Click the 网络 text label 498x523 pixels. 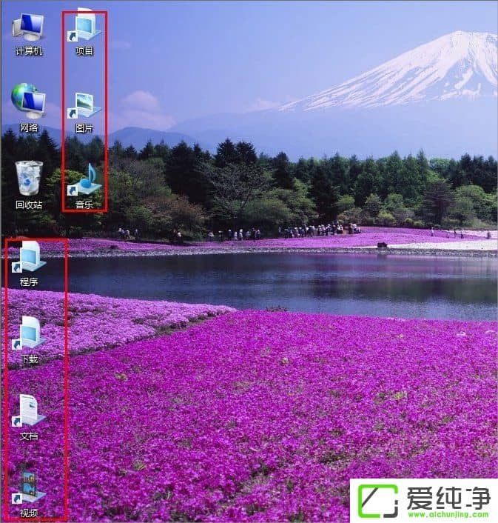(x=29, y=128)
